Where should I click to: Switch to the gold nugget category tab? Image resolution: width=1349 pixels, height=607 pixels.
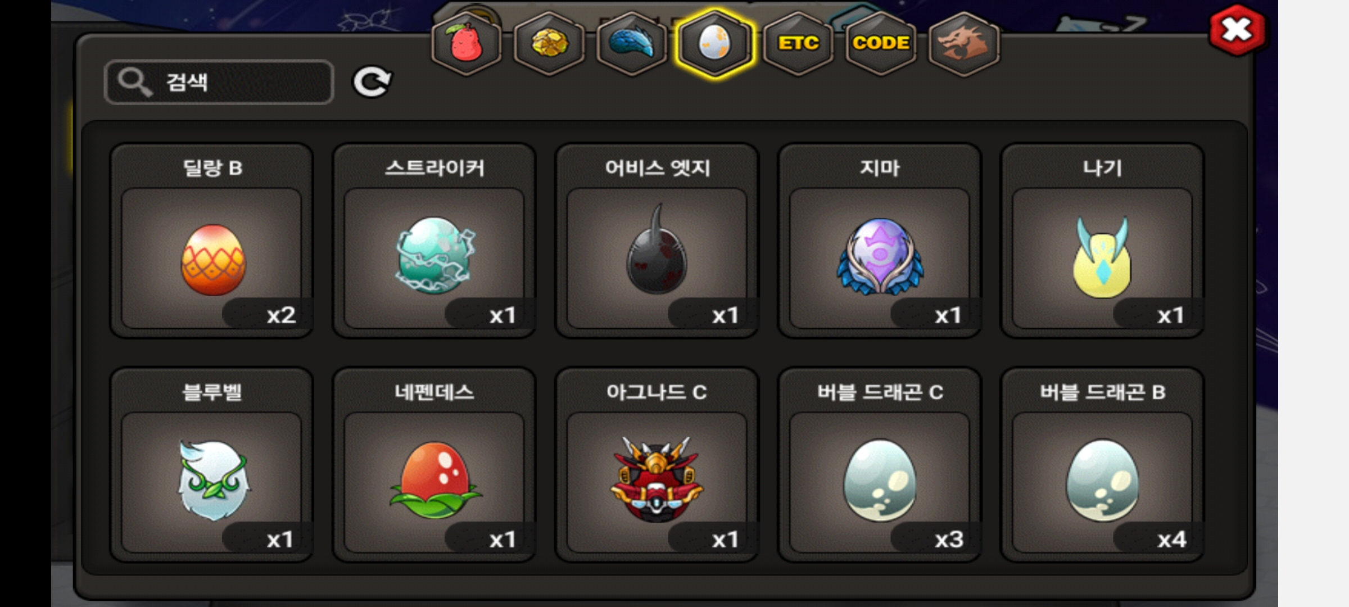click(x=549, y=43)
